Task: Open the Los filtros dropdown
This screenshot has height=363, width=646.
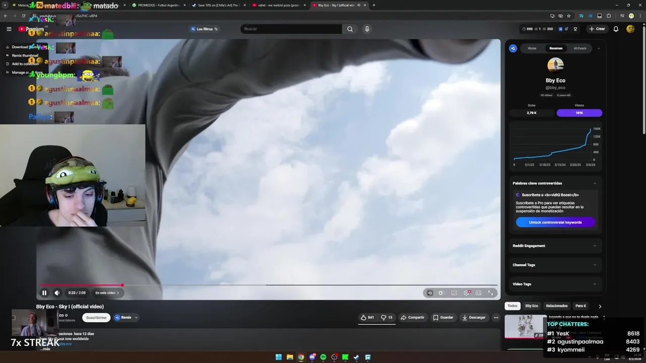Action: (204, 29)
